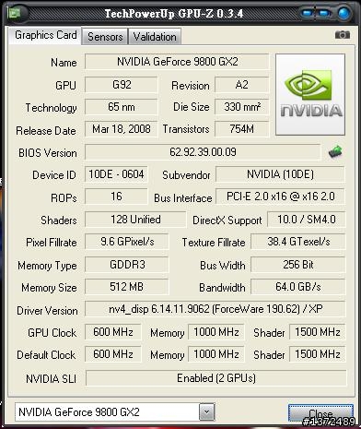Click the TechPowerUp GPU-Z 0.3.4 title text

click(174, 14)
